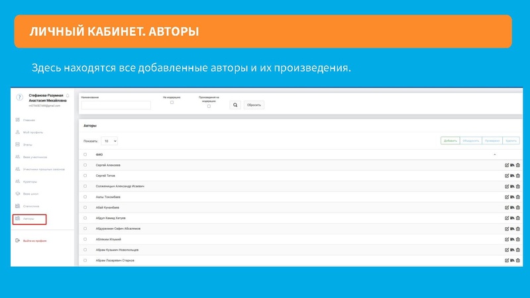This screenshot has width=530, height=298.
Task: Select the checkbox for Абдурахман Сафич Абсалямов
Action: (85, 228)
